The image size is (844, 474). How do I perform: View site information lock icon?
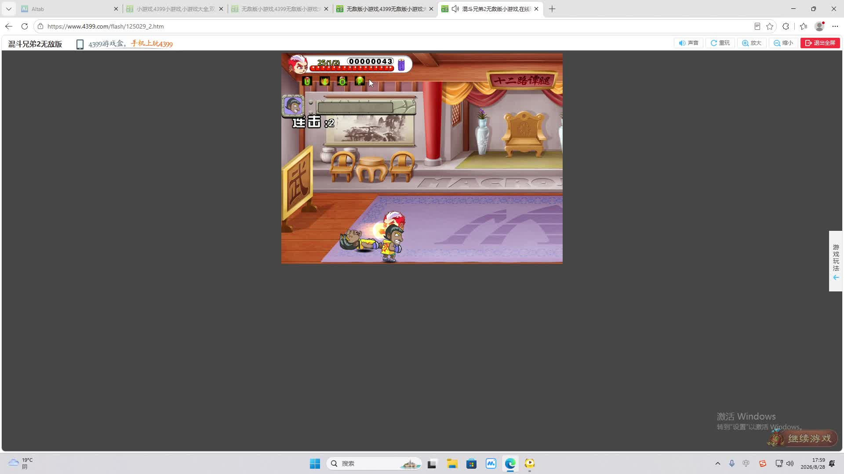tap(40, 26)
